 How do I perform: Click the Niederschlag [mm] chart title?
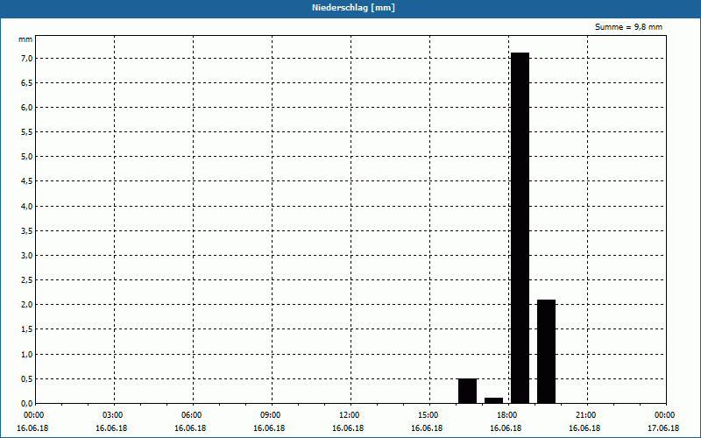[x=353, y=8]
